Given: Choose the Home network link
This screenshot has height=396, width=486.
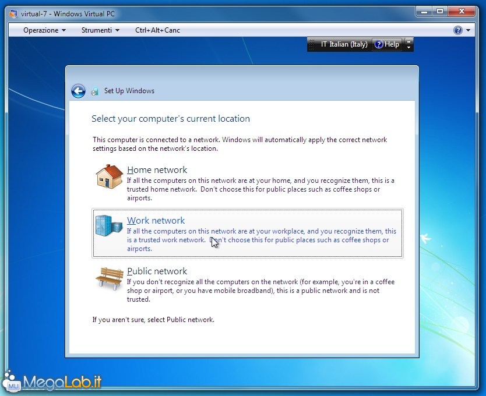Looking at the screenshot, I should (x=157, y=170).
